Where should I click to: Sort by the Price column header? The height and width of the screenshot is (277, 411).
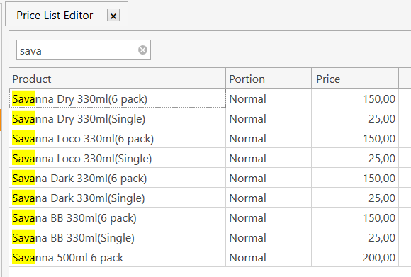tap(356, 79)
